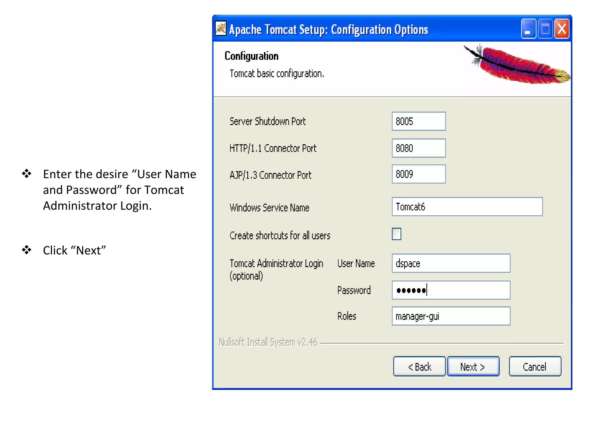592x444 pixels.
Task: Click the 'Nullsoft Install System v2.46' text
Action: tap(268, 342)
